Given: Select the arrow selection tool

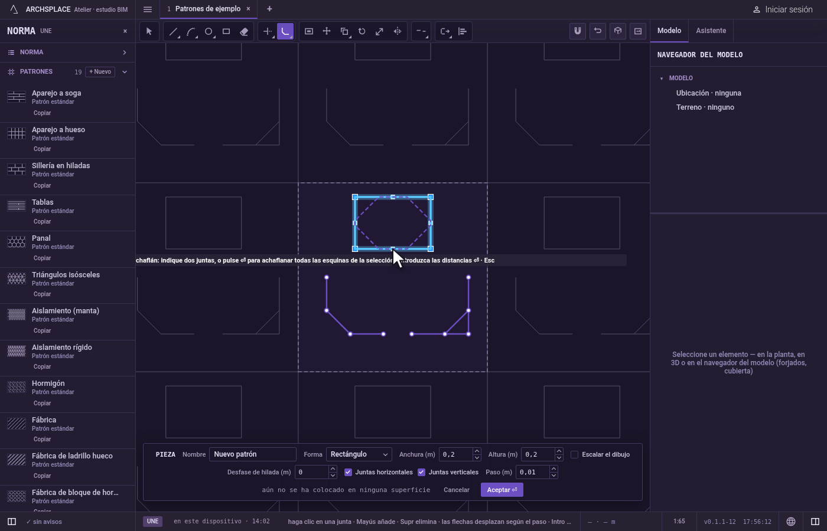Looking at the screenshot, I should coord(149,31).
